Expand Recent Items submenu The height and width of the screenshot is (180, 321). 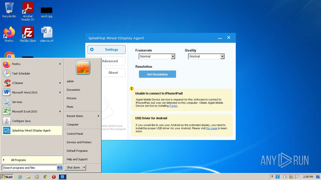(83, 116)
